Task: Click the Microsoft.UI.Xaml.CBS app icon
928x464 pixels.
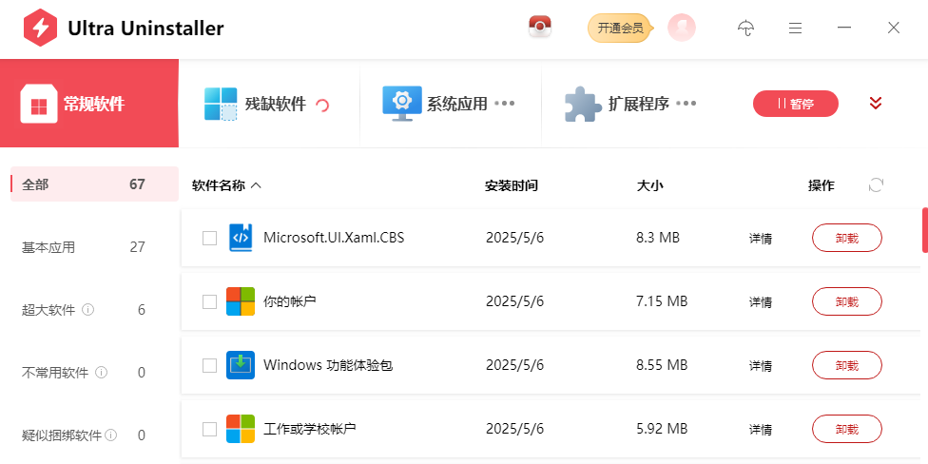Action: coord(241,238)
